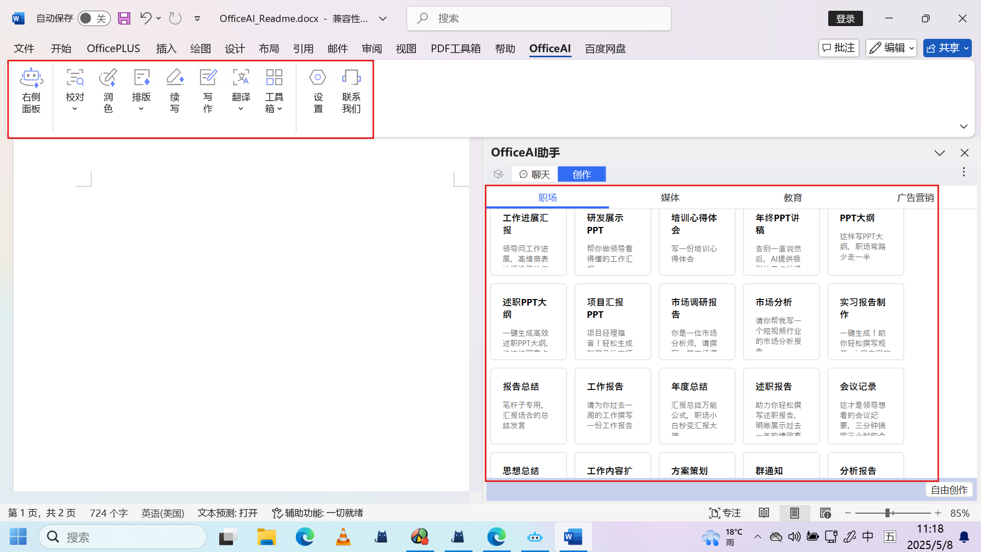
Task: Click the 自由创作 button
Action: [x=949, y=490]
